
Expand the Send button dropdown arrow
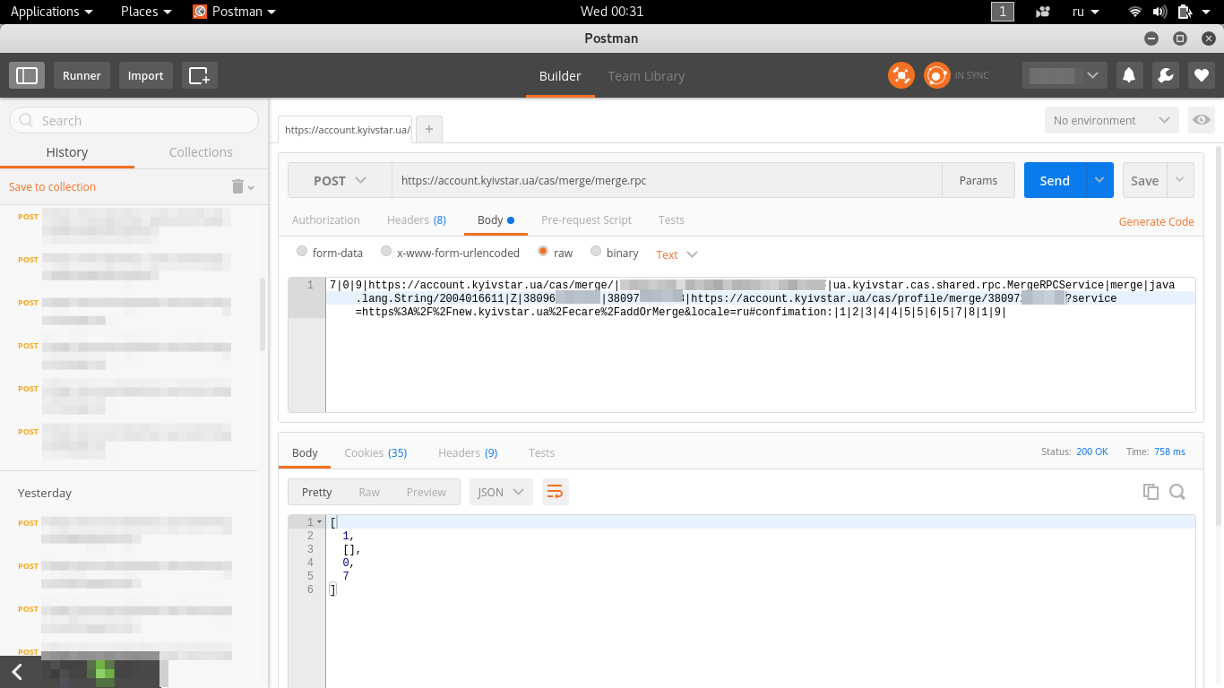[1099, 180]
